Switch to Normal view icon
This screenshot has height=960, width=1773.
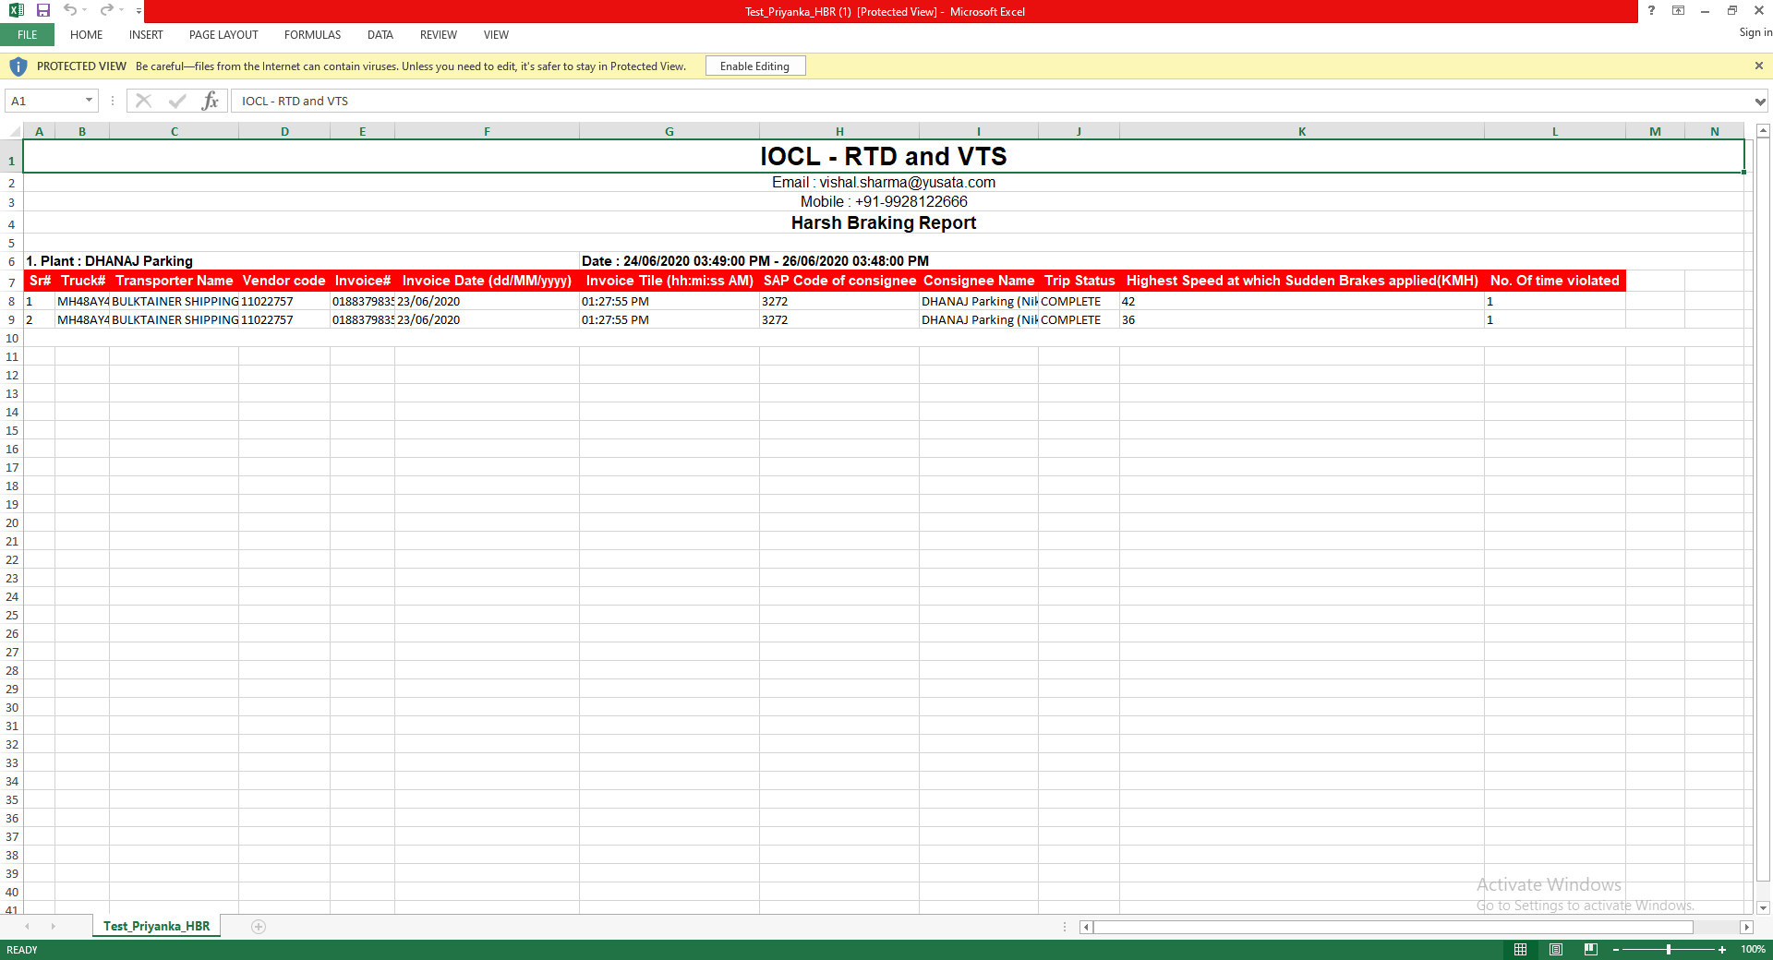click(x=1520, y=950)
